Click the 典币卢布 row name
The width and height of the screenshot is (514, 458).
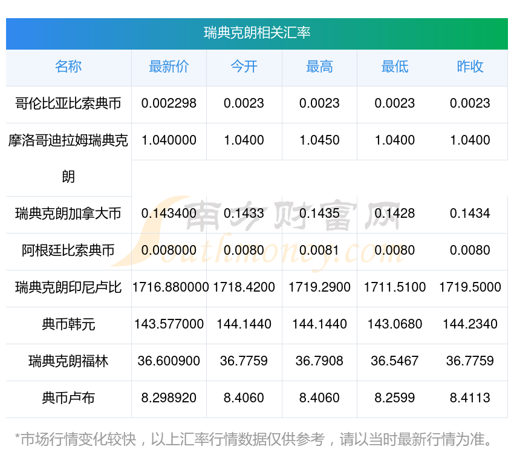[x=68, y=398]
